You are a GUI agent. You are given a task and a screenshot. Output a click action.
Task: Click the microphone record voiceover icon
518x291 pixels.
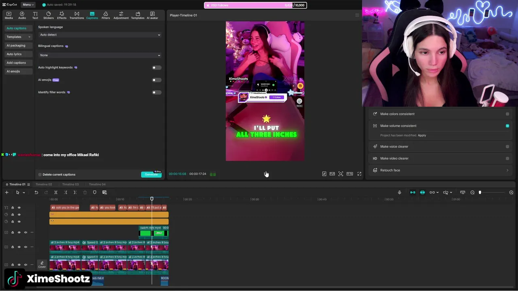click(x=399, y=192)
